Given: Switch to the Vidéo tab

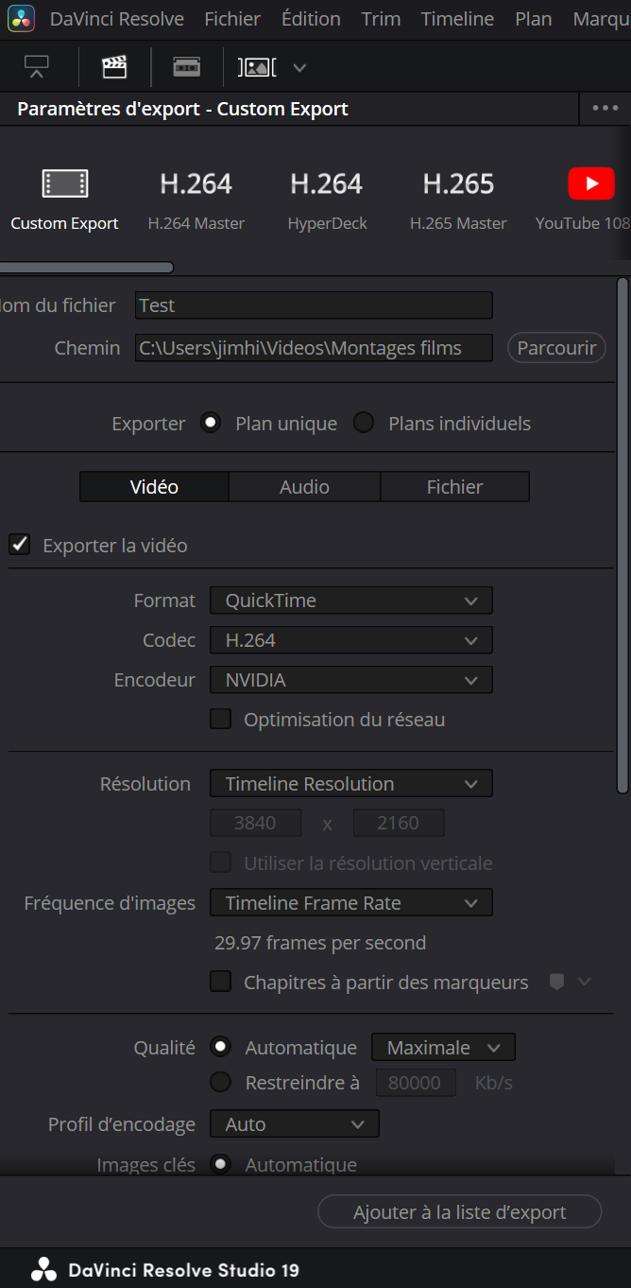Looking at the screenshot, I should click(x=154, y=487).
